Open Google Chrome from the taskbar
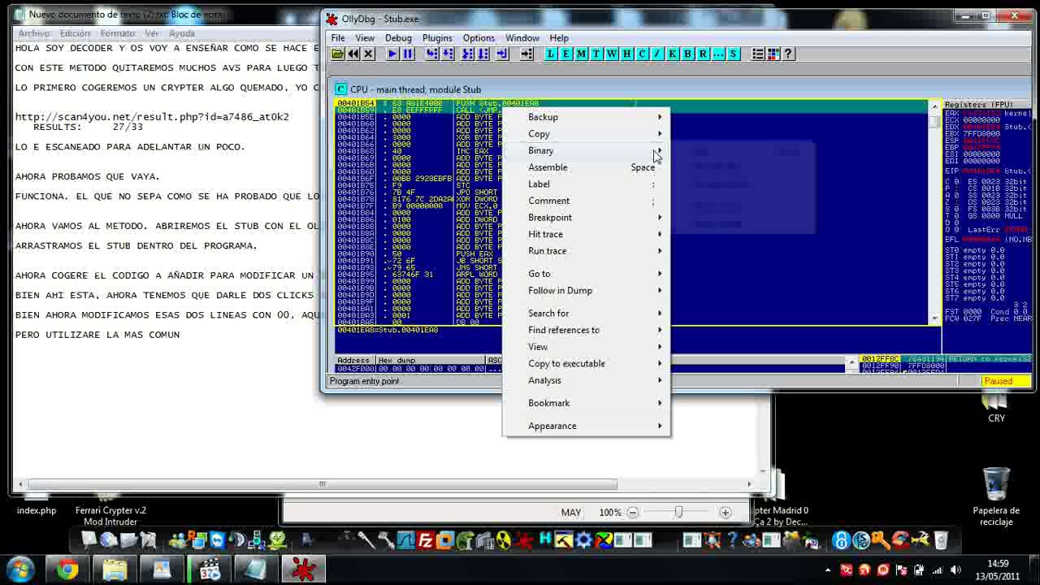Image resolution: width=1040 pixels, height=585 pixels. click(x=67, y=570)
